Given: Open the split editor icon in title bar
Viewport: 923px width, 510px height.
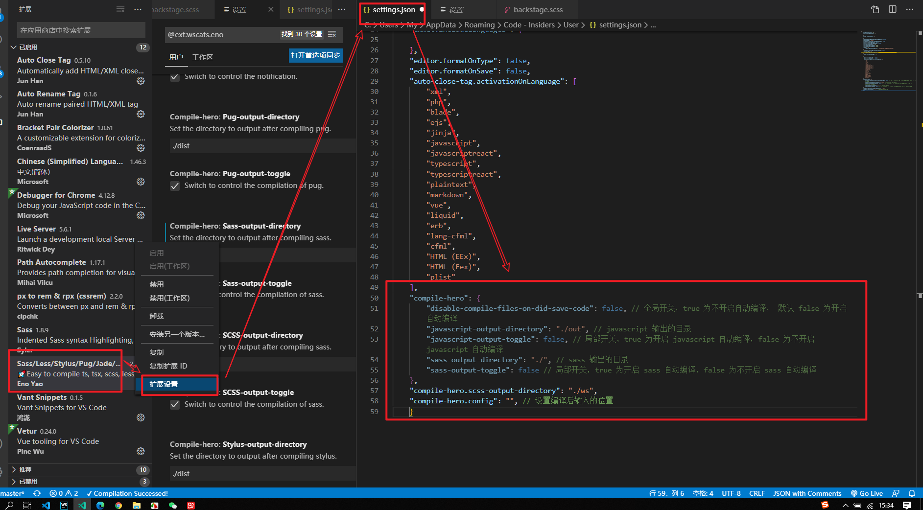Looking at the screenshot, I should (x=892, y=9).
